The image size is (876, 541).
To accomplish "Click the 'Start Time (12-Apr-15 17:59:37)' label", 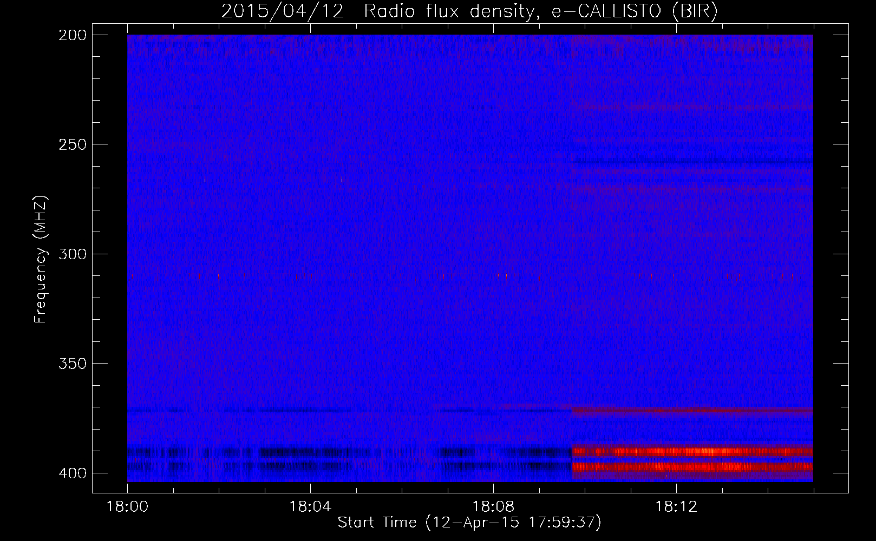I will pyautogui.click(x=469, y=523).
